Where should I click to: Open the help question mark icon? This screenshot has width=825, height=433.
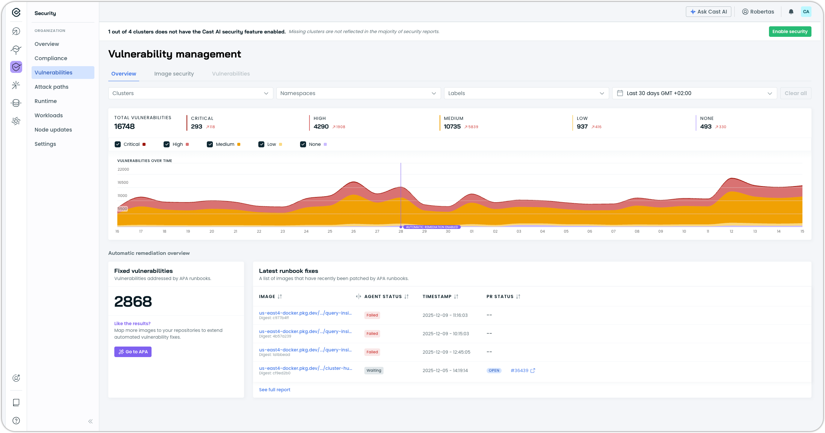coord(16,421)
